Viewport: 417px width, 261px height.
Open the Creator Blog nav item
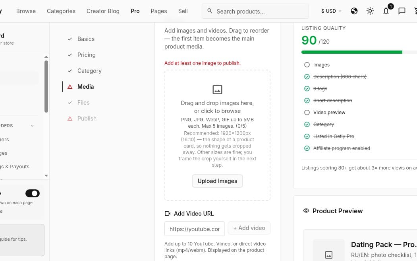tap(103, 11)
